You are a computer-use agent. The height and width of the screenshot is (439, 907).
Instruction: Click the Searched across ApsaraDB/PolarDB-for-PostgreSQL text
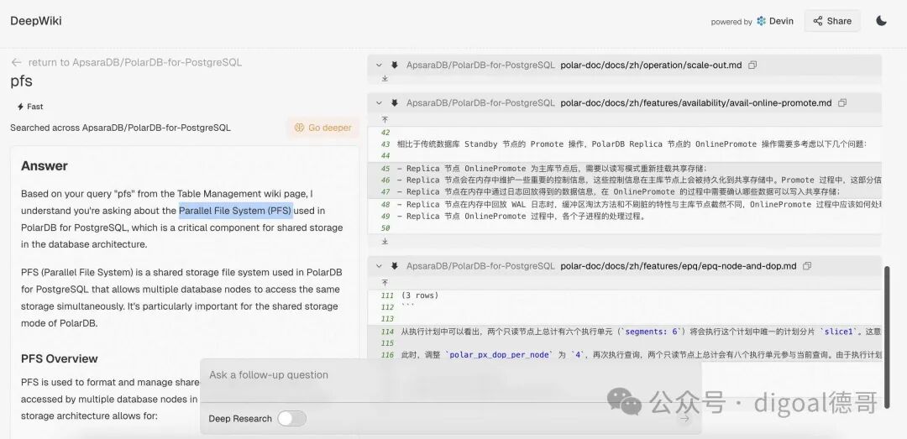pos(120,128)
